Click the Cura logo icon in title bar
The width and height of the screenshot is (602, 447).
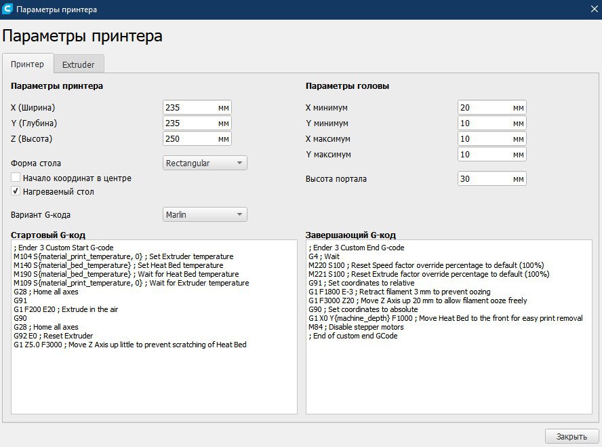coord(7,9)
